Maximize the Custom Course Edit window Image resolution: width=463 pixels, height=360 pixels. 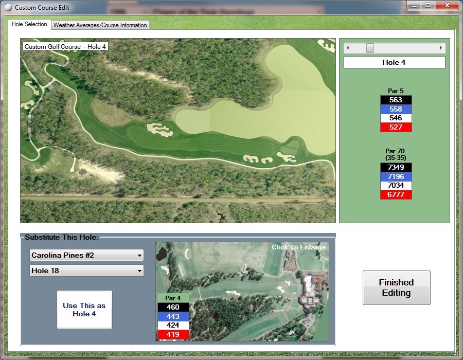[x=428, y=6]
